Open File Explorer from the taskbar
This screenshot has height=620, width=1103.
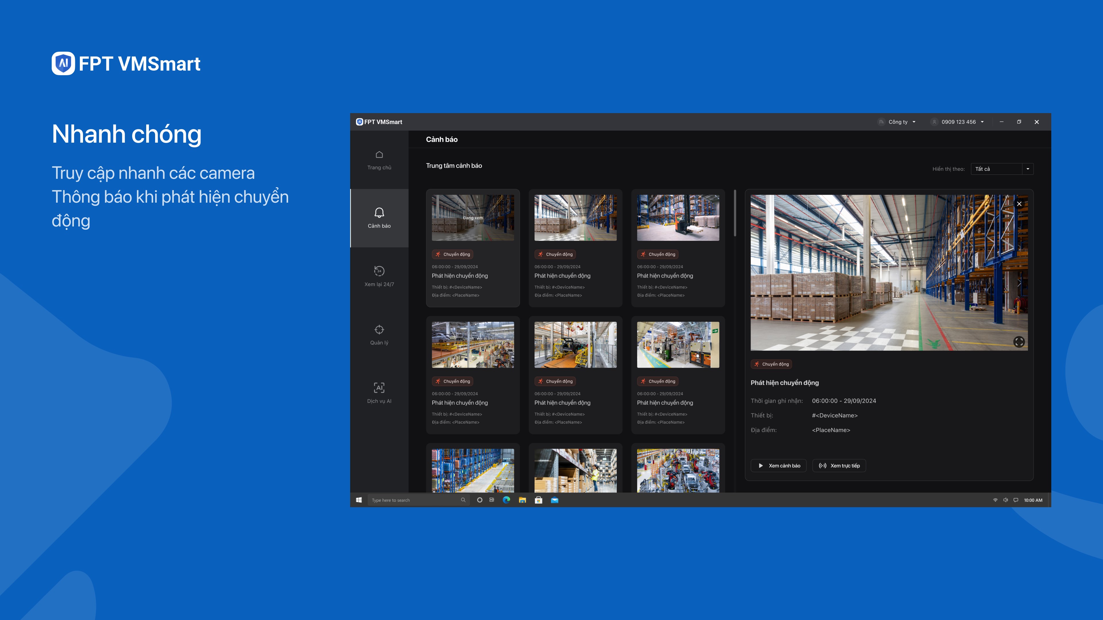(522, 500)
